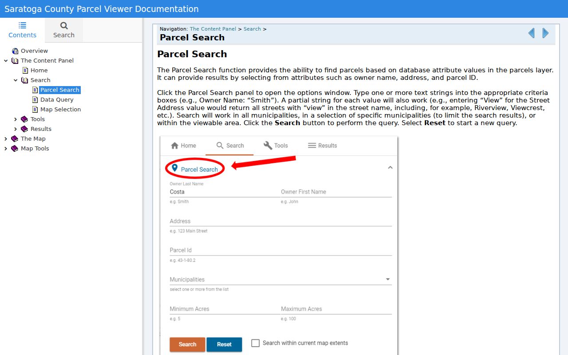Switch to the Contents tab
The width and height of the screenshot is (568, 355).
click(x=22, y=30)
